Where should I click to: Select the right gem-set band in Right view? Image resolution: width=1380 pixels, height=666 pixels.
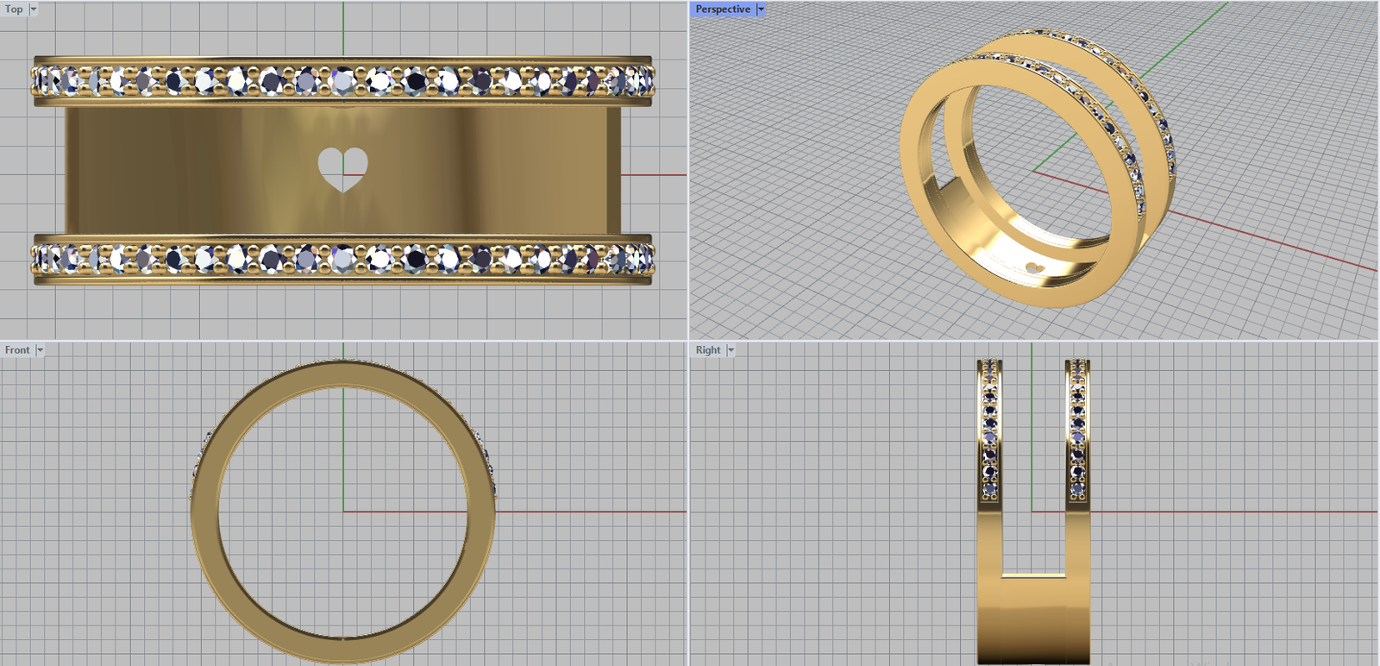[1077, 431]
